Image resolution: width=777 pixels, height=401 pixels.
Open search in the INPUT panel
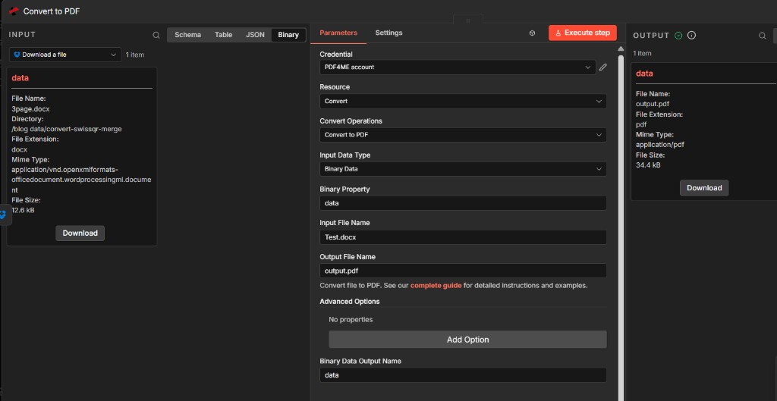[156, 35]
